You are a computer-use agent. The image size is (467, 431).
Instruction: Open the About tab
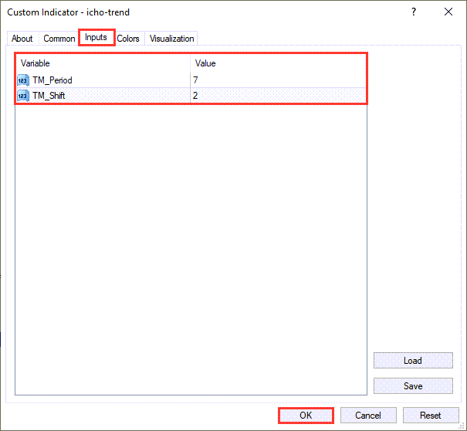click(22, 39)
